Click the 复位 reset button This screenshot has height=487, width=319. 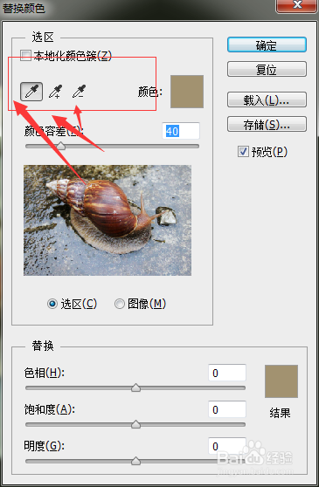click(267, 69)
